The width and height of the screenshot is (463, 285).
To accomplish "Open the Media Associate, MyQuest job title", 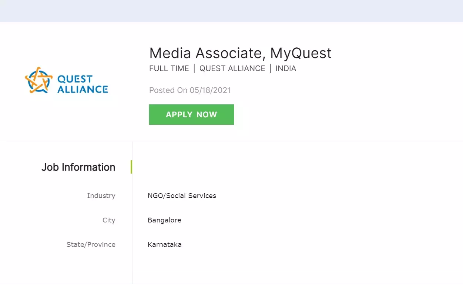I will (x=240, y=53).
